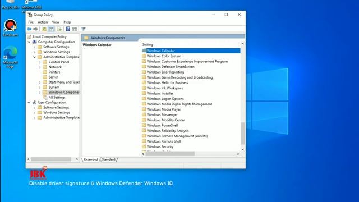Click the Filter funnel icon
This screenshot has height=202, width=359.
pyautogui.click(x=84, y=29)
